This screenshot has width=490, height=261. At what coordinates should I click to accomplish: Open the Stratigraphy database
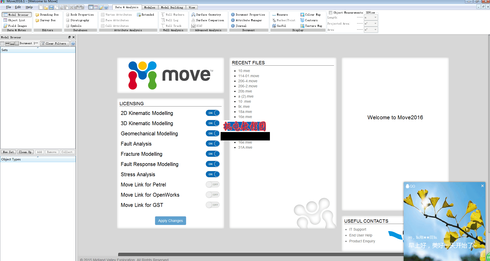click(78, 20)
